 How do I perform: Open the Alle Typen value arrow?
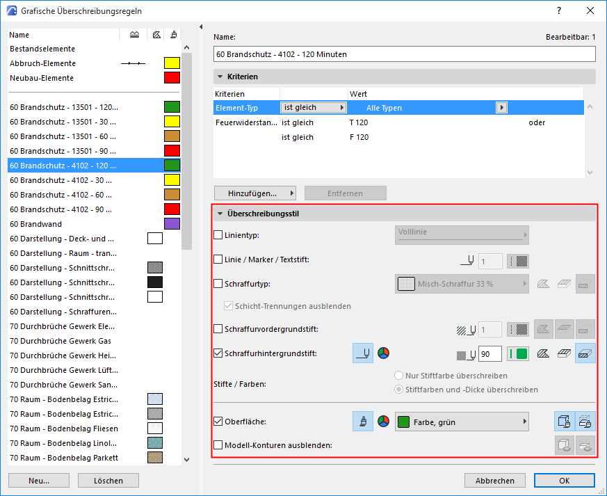click(501, 108)
